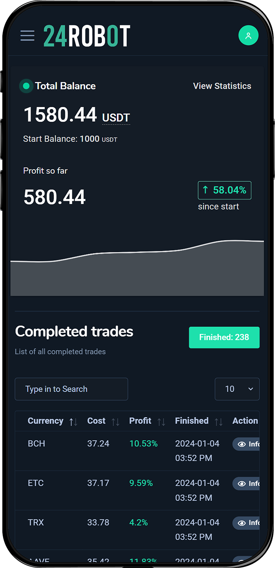The image size is (275, 568).
Task: Click the Action column header
Action: click(245, 421)
